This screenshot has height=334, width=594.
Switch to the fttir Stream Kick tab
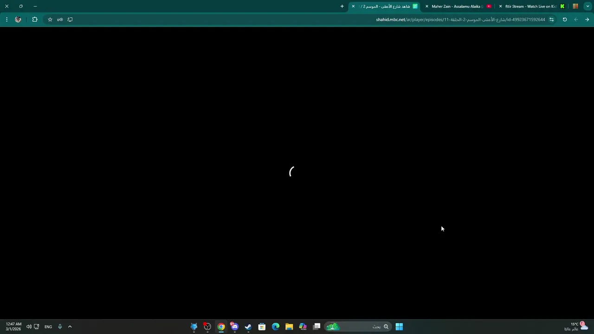tap(532, 6)
